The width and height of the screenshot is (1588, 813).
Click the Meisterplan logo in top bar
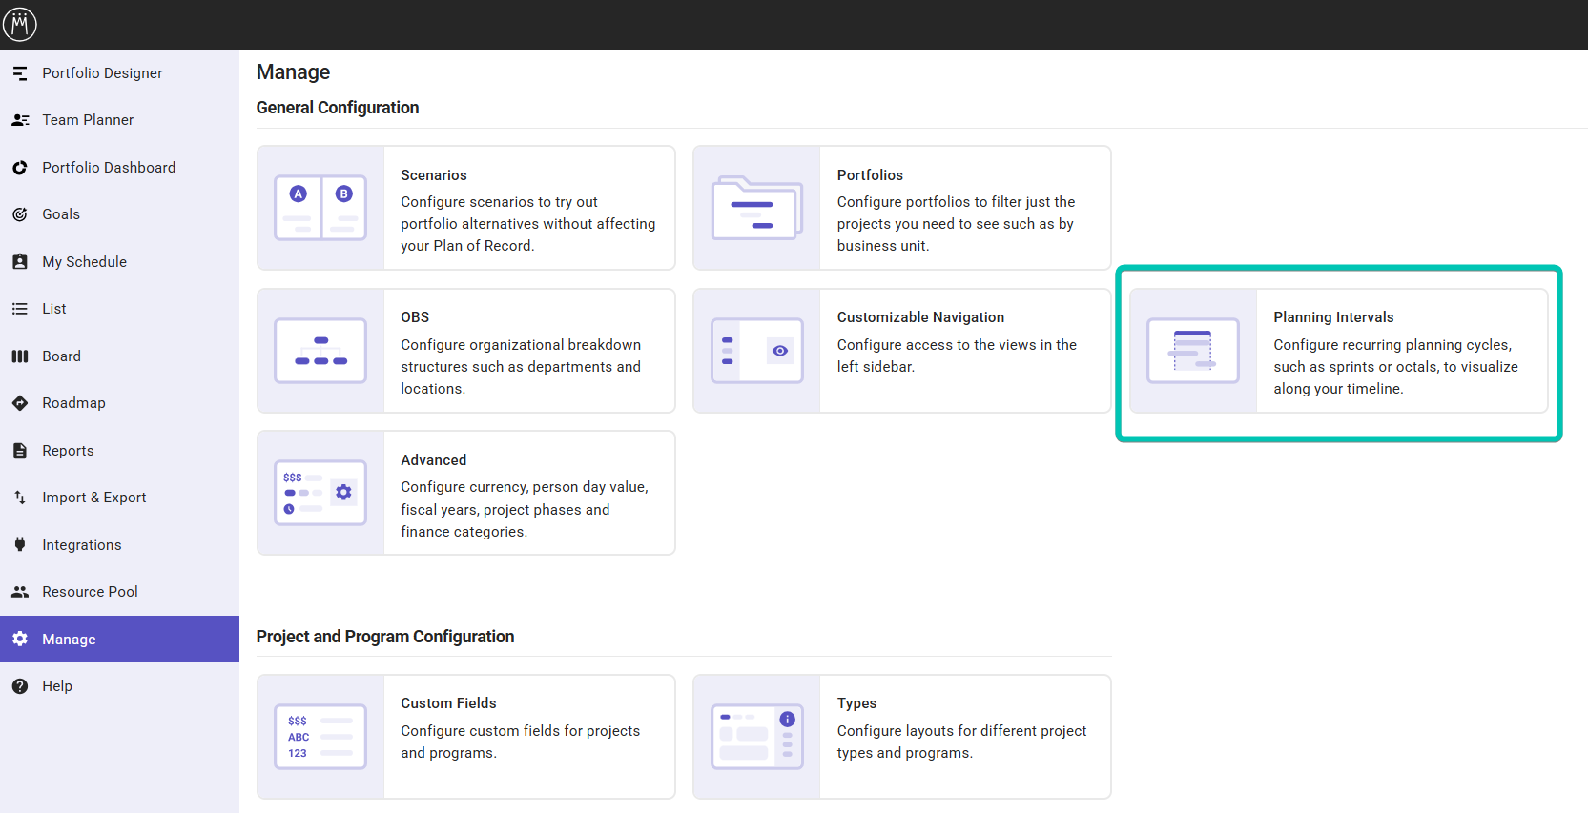point(20,24)
